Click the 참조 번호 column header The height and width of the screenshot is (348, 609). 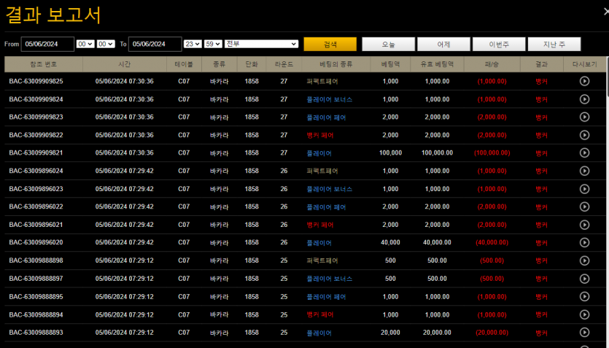pyautogui.click(x=44, y=64)
